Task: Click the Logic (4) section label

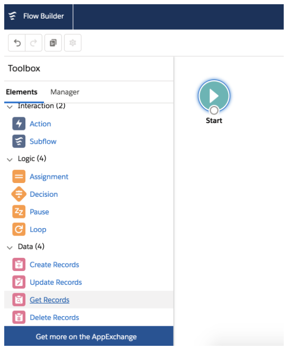Action: point(32,159)
